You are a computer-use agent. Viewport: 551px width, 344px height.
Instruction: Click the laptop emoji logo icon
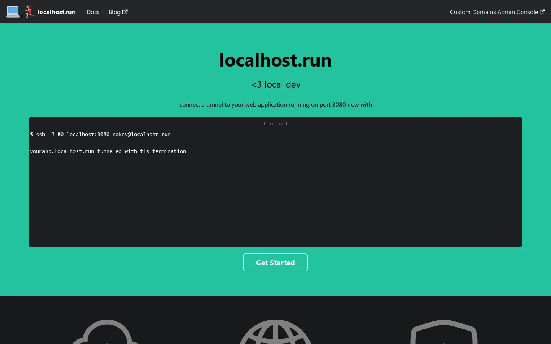(13, 12)
